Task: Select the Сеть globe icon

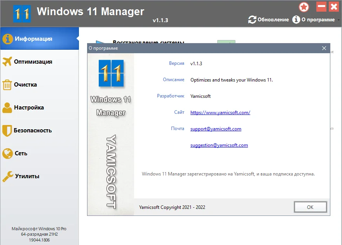Action: pos(8,153)
